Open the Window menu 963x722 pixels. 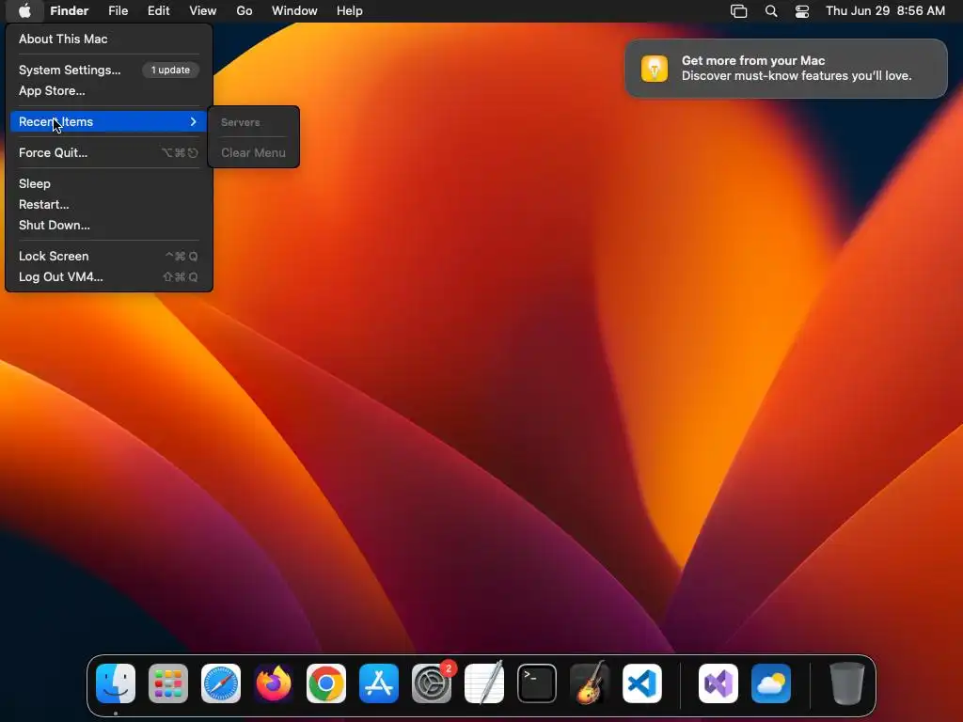pyautogui.click(x=294, y=11)
